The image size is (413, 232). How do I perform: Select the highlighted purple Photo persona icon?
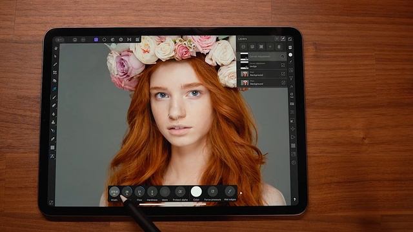(96, 39)
